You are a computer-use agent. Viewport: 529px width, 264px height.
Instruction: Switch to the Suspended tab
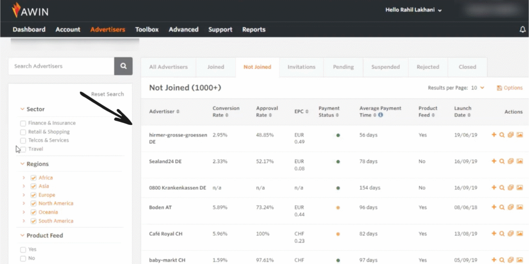385,67
